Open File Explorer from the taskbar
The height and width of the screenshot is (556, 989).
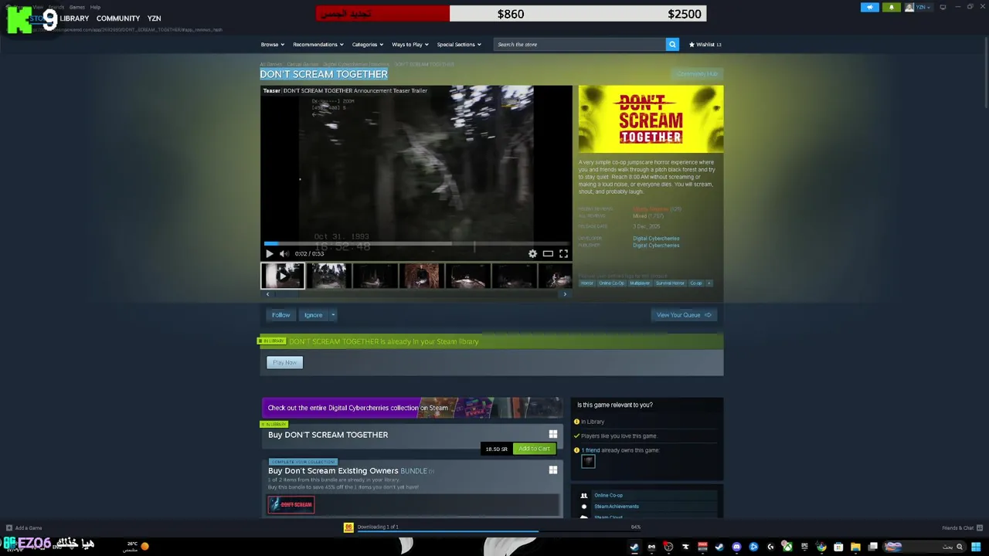point(855,547)
